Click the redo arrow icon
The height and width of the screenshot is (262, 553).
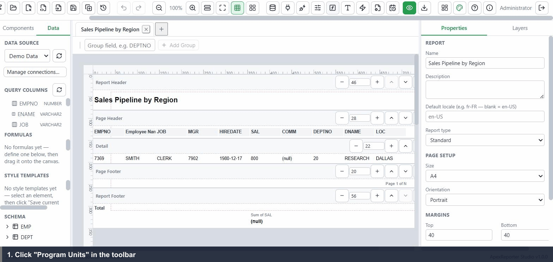pos(139,8)
